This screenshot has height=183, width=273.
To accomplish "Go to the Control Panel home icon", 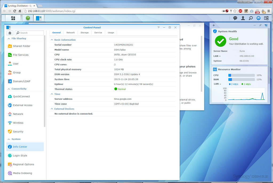I will [x=10, y=33].
